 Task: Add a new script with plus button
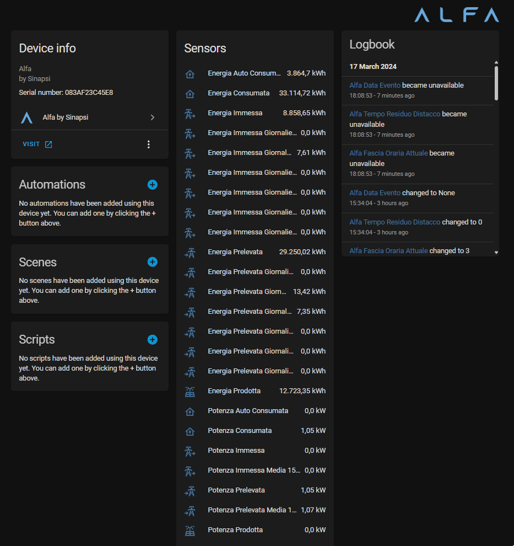tap(152, 340)
